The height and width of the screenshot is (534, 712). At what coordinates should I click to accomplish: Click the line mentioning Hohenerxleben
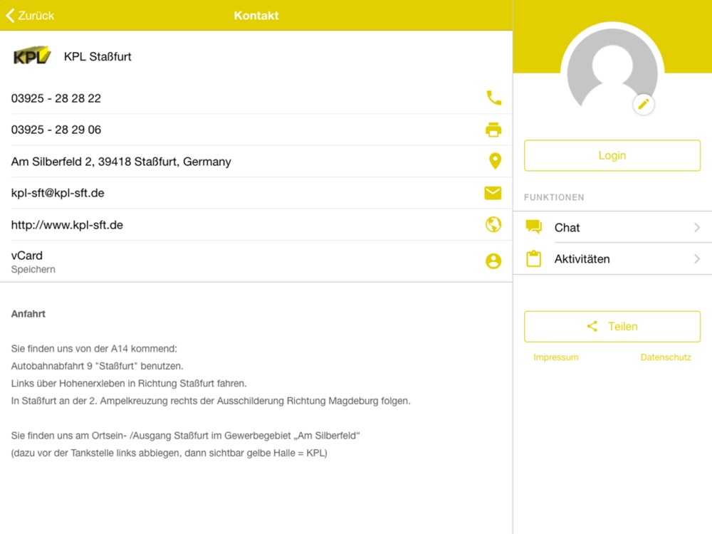point(129,383)
